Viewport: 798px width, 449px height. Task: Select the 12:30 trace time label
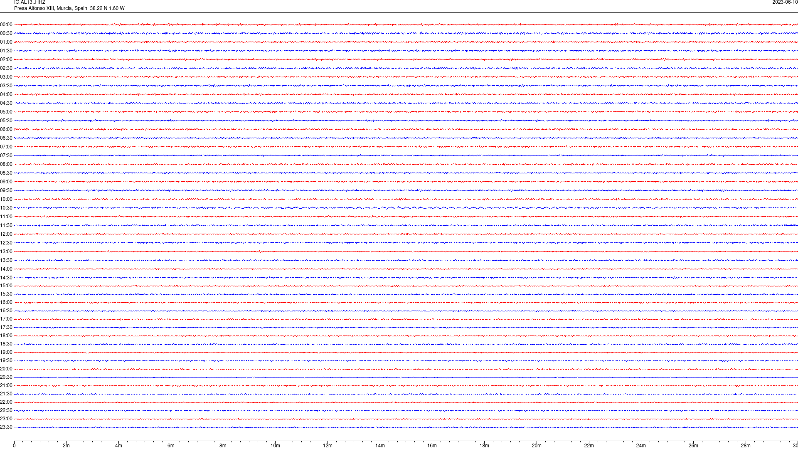tap(6, 243)
